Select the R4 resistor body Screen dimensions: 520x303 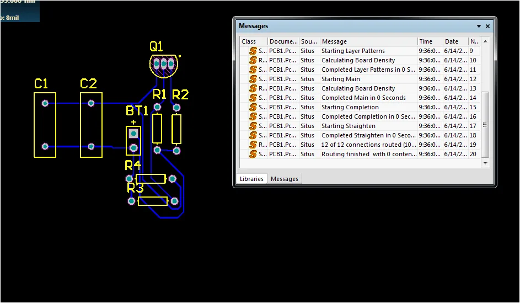(151, 179)
